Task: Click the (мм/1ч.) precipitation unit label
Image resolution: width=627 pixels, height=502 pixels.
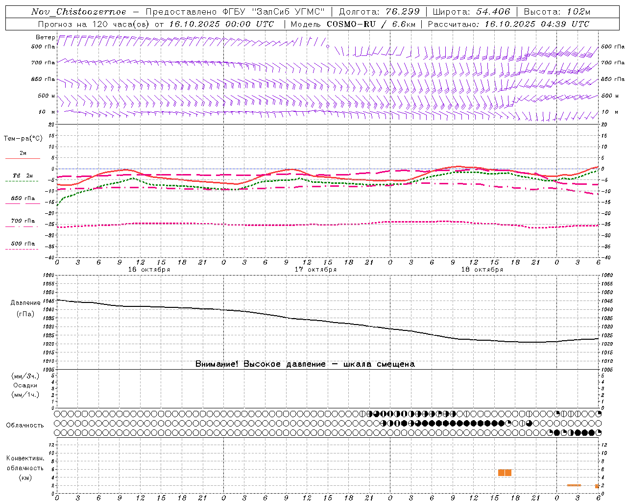Action: click(x=25, y=395)
